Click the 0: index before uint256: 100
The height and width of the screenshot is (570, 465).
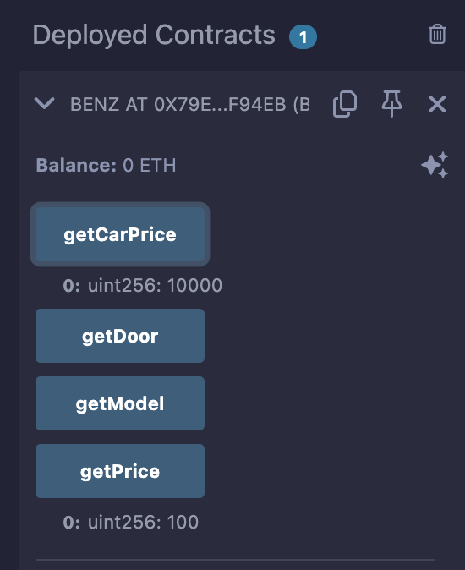click(x=72, y=523)
